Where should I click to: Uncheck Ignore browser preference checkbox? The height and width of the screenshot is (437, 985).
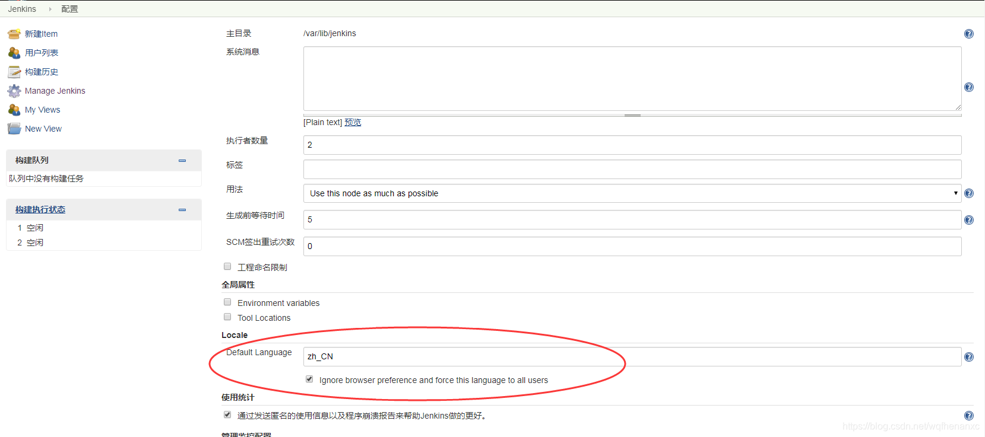[309, 379]
